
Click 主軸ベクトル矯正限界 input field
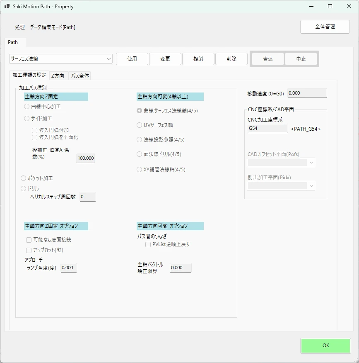pos(181,268)
